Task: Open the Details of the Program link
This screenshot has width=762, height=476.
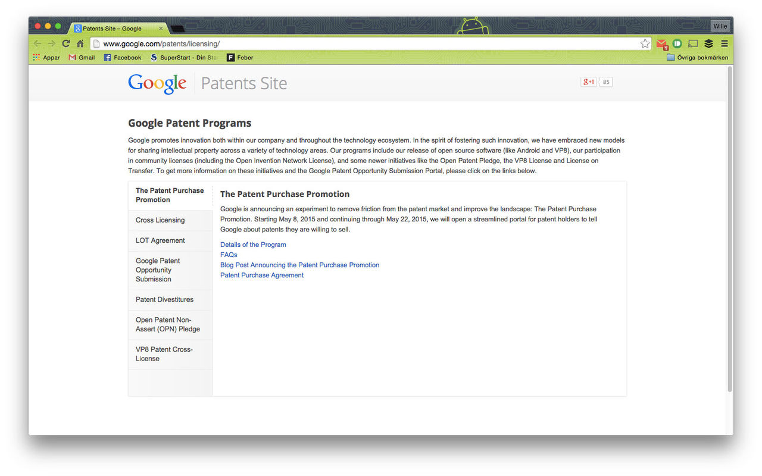Action: pos(253,245)
